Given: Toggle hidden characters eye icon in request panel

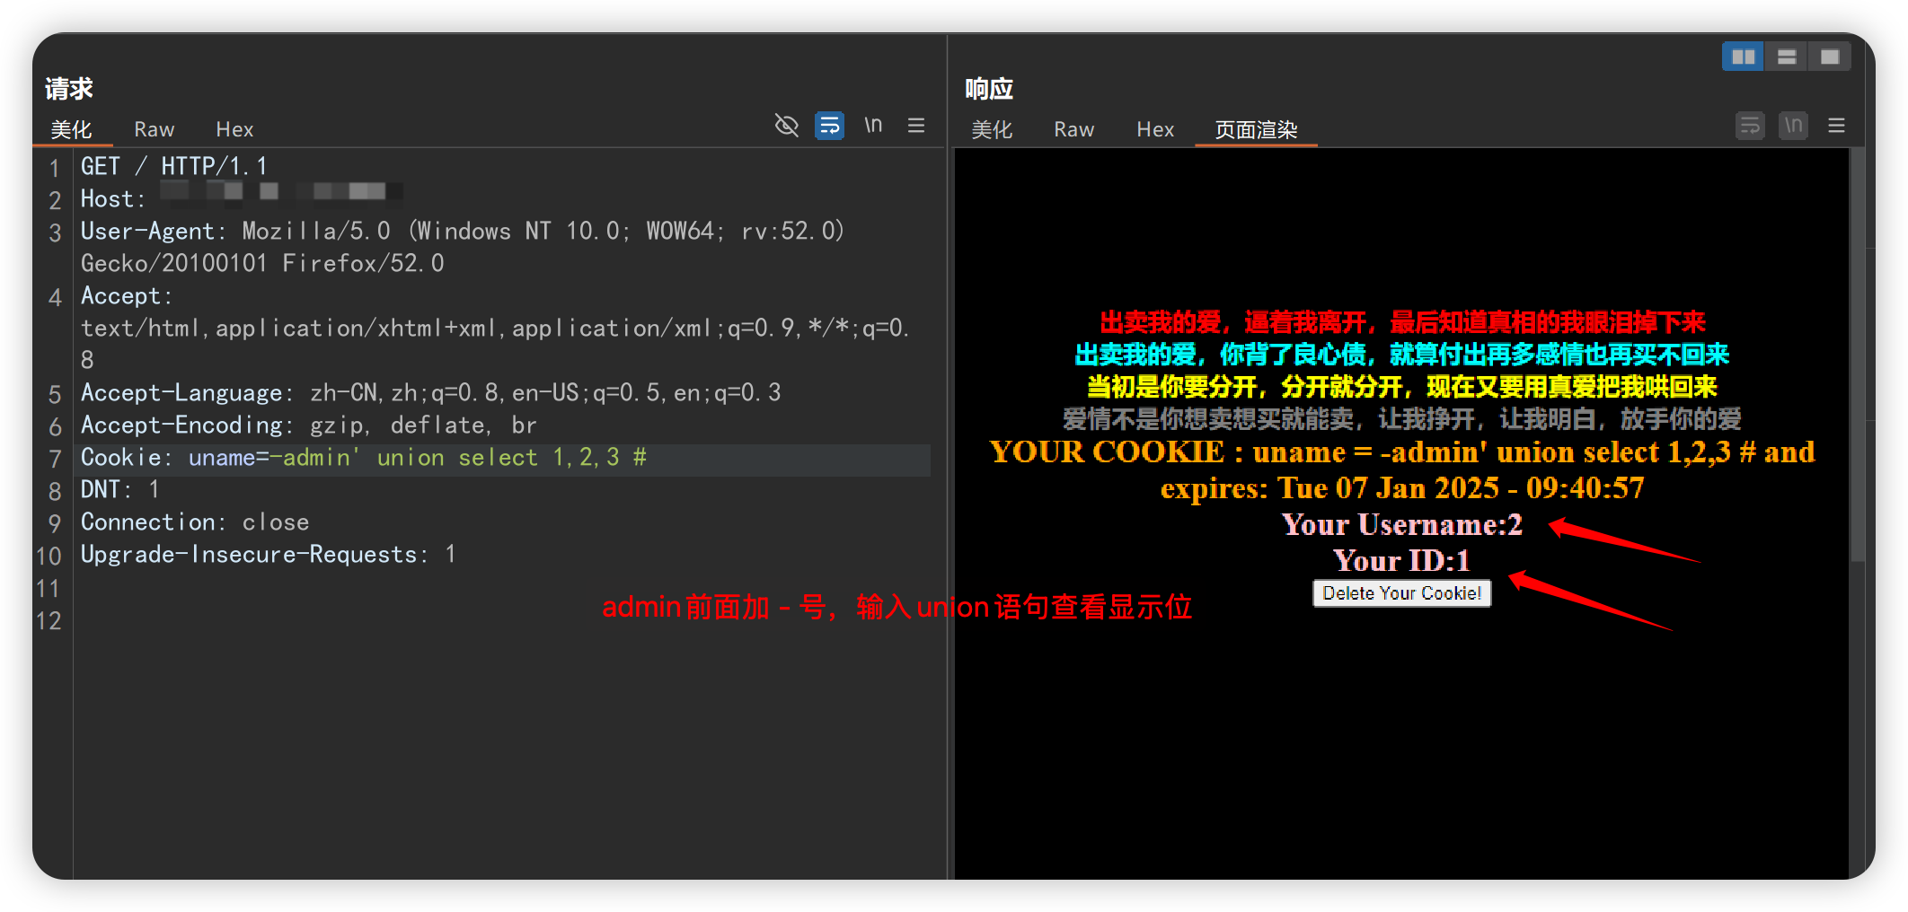Looking at the screenshot, I should pyautogui.click(x=786, y=125).
